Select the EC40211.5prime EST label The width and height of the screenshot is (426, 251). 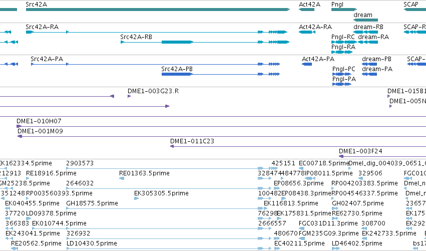pos(299,243)
